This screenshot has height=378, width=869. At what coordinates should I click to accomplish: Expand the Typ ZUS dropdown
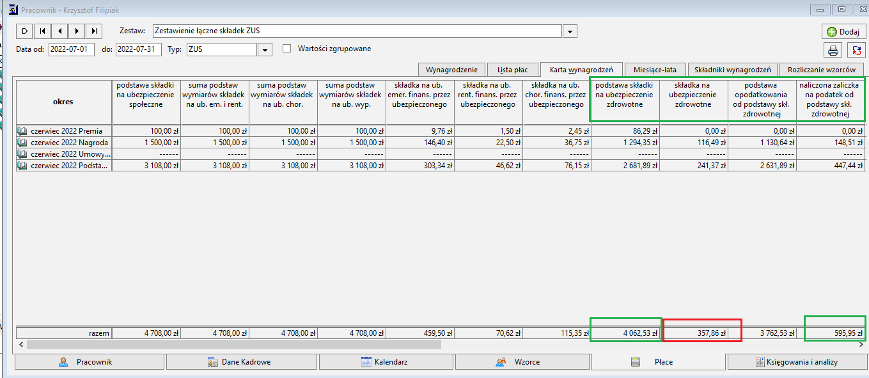pos(265,50)
